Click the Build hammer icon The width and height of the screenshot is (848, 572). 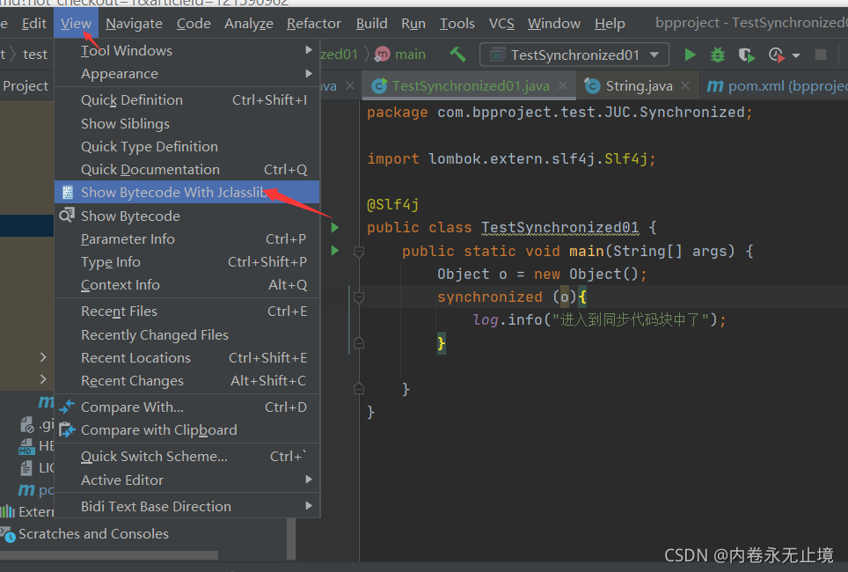[x=457, y=54]
